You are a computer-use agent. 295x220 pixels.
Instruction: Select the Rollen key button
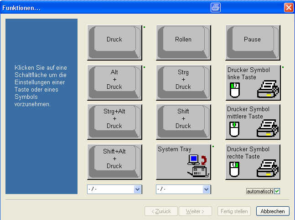[183, 43]
